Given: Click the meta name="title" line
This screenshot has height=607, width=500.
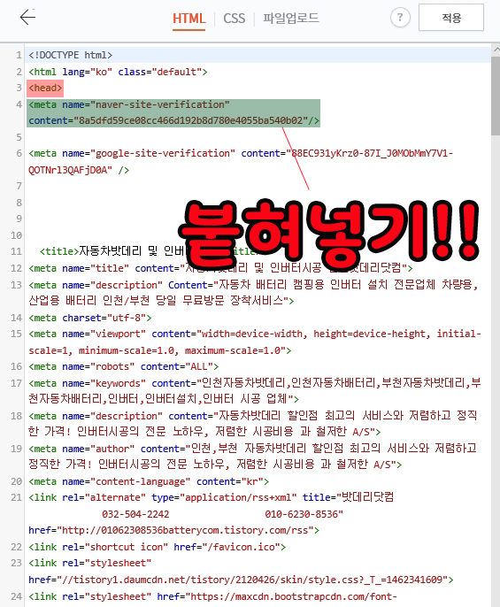Looking at the screenshot, I should [x=220, y=268].
